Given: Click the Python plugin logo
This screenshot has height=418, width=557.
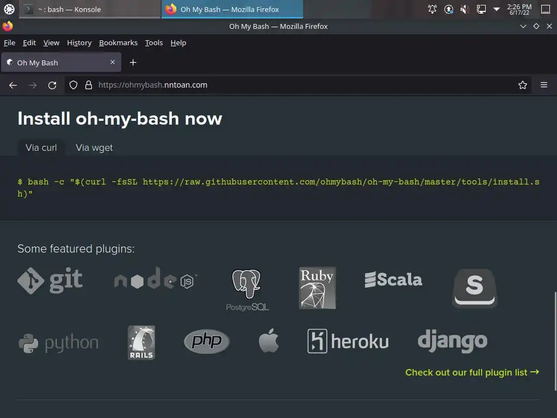Looking at the screenshot, I should coord(58,343).
